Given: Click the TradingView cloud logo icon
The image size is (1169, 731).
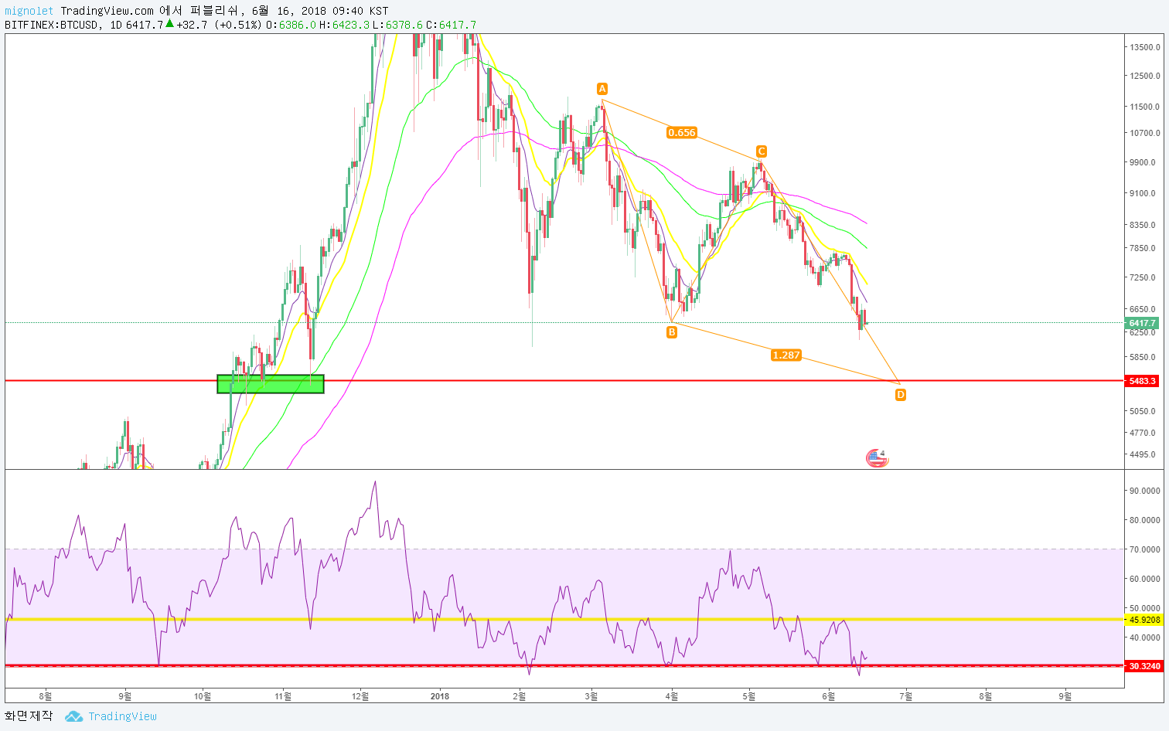Looking at the screenshot, I should click(x=73, y=716).
